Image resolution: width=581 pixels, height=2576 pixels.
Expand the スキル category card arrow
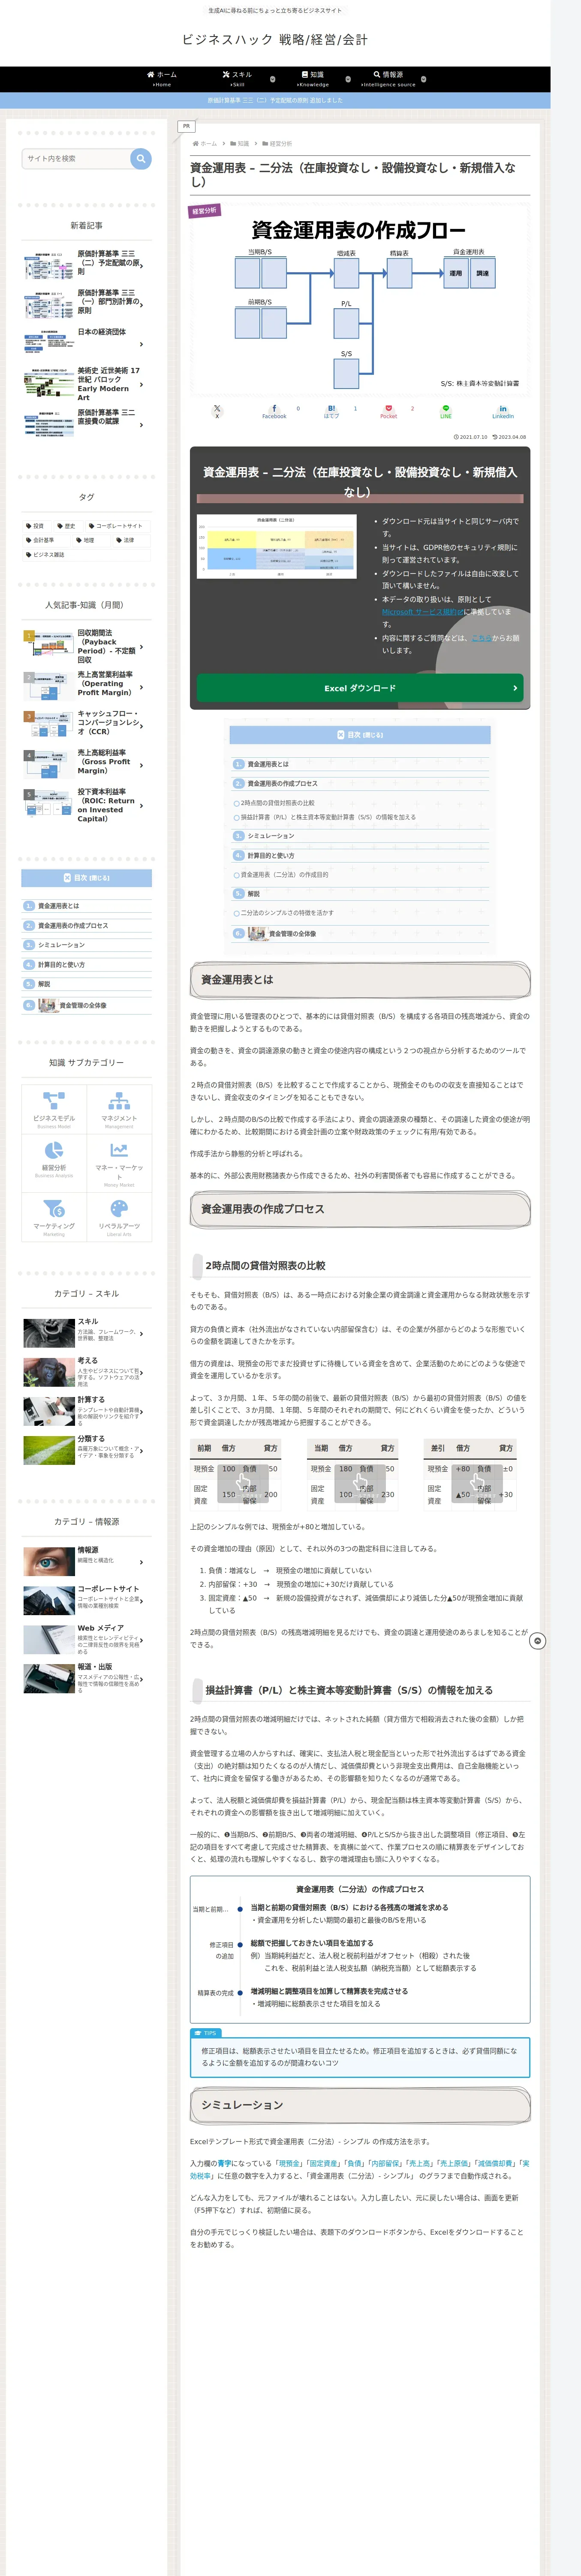(142, 1333)
